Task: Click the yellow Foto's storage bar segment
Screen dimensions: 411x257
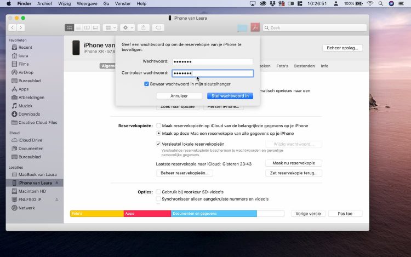Action: click(x=96, y=213)
